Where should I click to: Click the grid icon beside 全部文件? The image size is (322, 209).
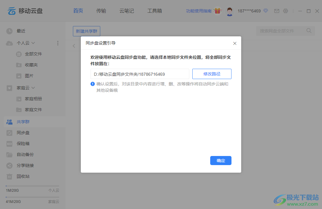click(x=19, y=54)
